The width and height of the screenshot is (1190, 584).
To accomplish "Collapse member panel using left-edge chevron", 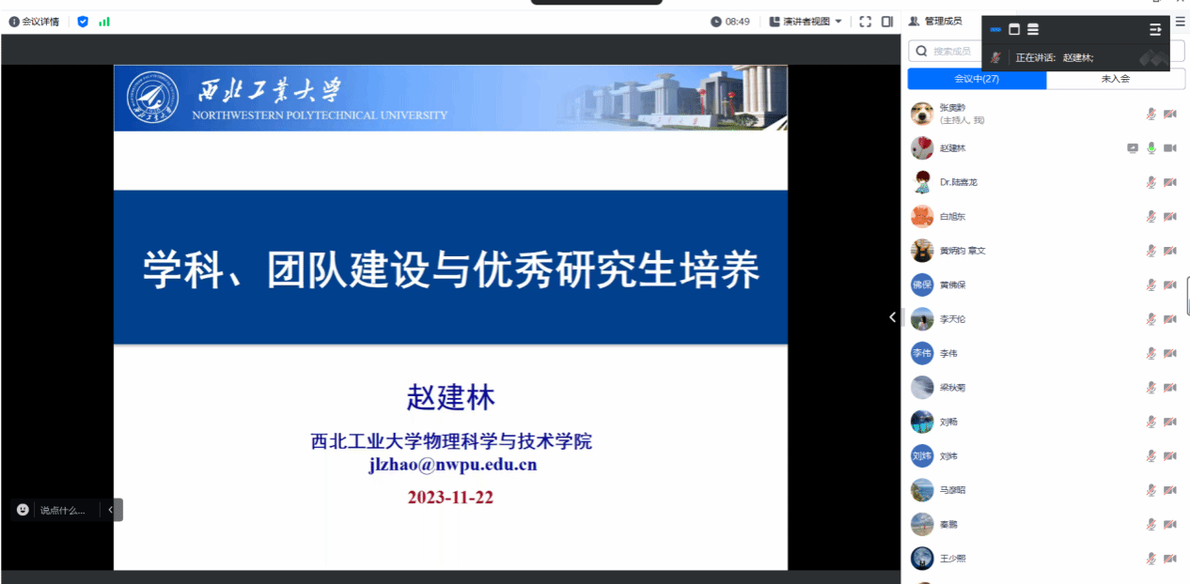I will 893,317.
